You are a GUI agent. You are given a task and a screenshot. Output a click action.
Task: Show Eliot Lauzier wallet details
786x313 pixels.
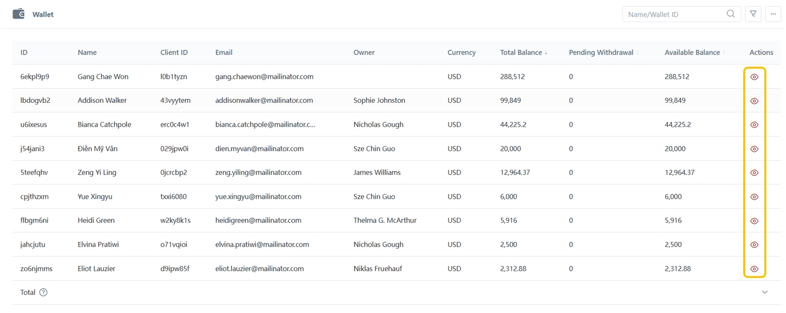[754, 269]
